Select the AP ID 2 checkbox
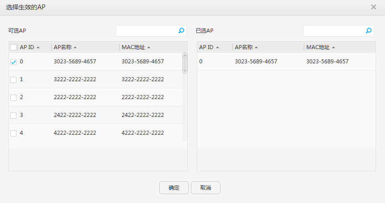Image resolution: width=385 pixels, height=203 pixels. coord(13,98)
